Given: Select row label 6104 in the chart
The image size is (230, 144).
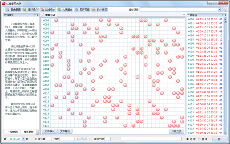Looking at the screenshot, I should pos(46,69).
